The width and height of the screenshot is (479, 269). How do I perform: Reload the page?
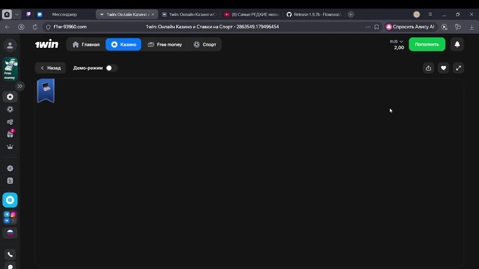pos(35,27)
